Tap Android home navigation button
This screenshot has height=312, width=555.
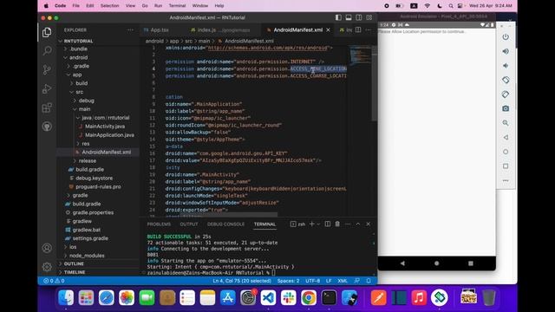coord(436,263)
